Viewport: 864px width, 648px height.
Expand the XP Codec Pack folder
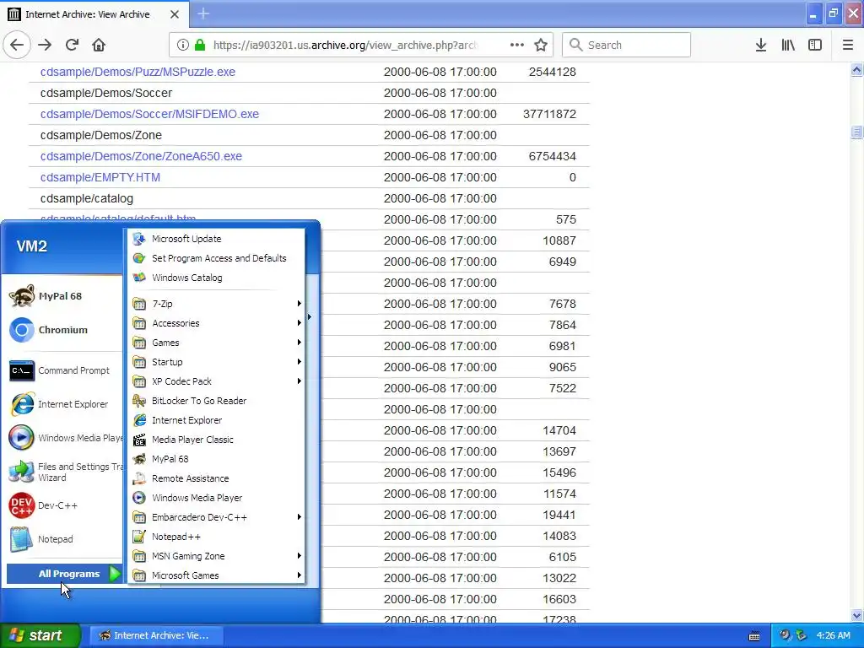(x=216, y=381)
